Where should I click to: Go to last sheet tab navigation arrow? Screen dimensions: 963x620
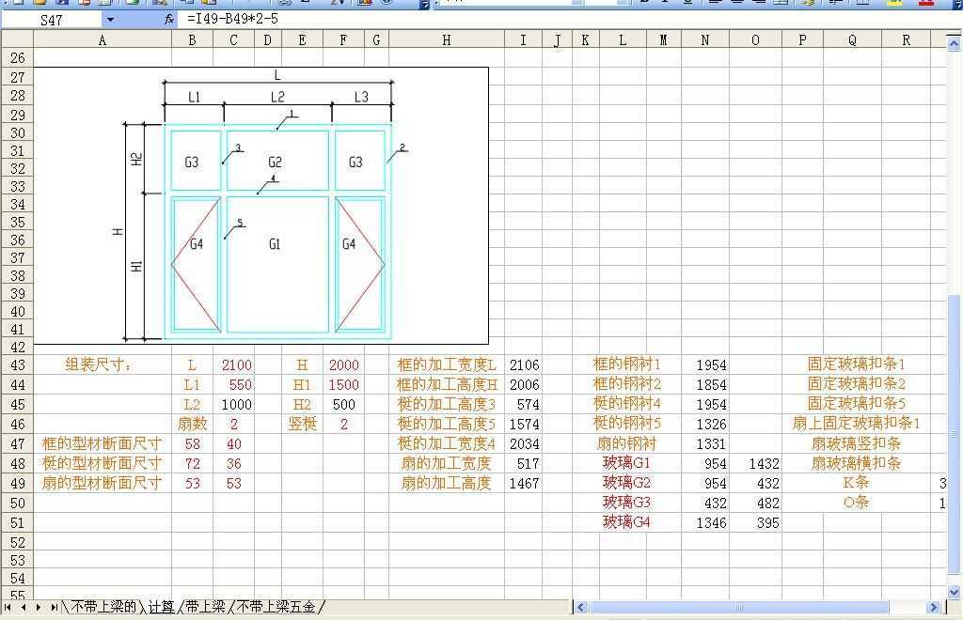tap(54, 607)
